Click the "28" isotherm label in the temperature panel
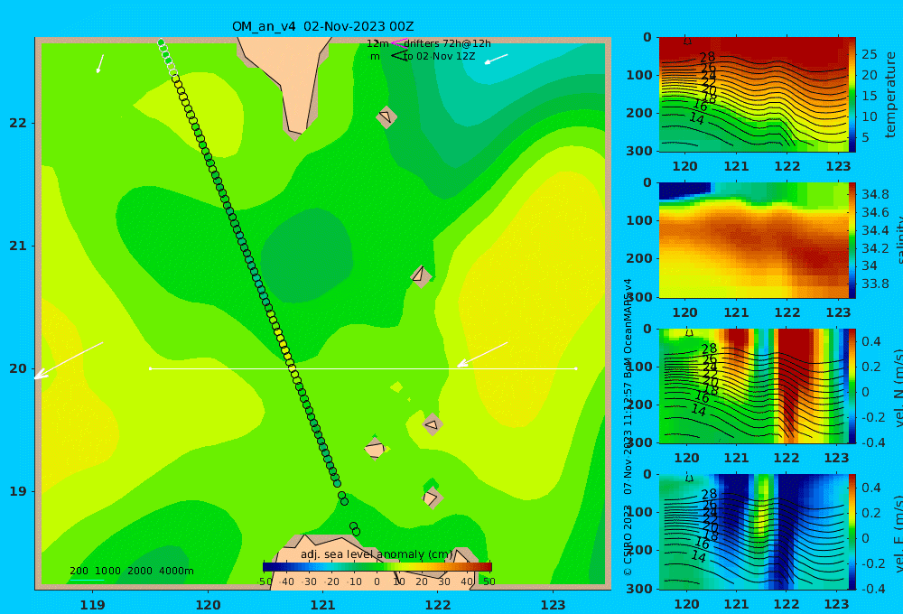 coord(707,57)
